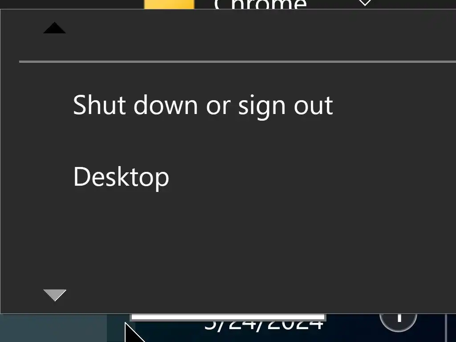This screenshot has width=456, height=342.
Task: Click the black up arrow above the separator
Action: [54, 28]
